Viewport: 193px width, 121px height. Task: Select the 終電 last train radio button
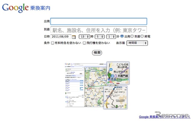point(142,36)
